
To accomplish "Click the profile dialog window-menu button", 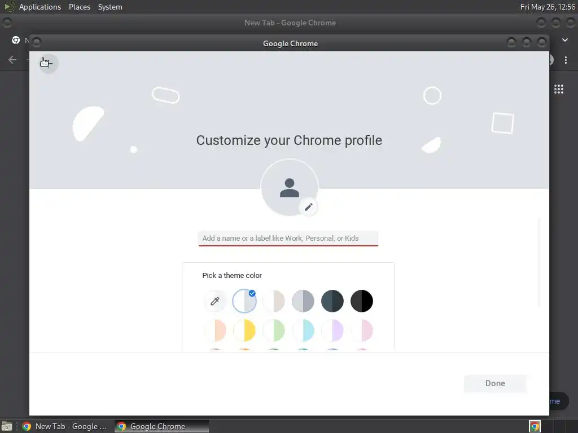I will click(37, 43).
